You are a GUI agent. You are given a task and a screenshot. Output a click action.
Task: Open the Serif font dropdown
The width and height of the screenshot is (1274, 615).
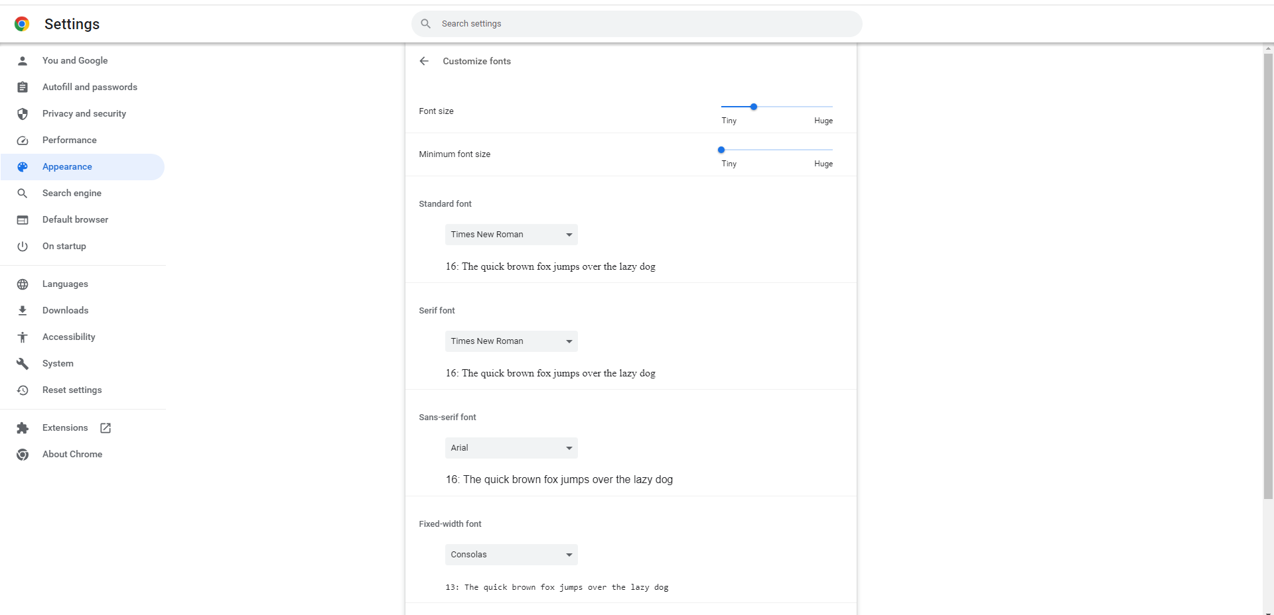pyautogui.click(x=511, y=341)
